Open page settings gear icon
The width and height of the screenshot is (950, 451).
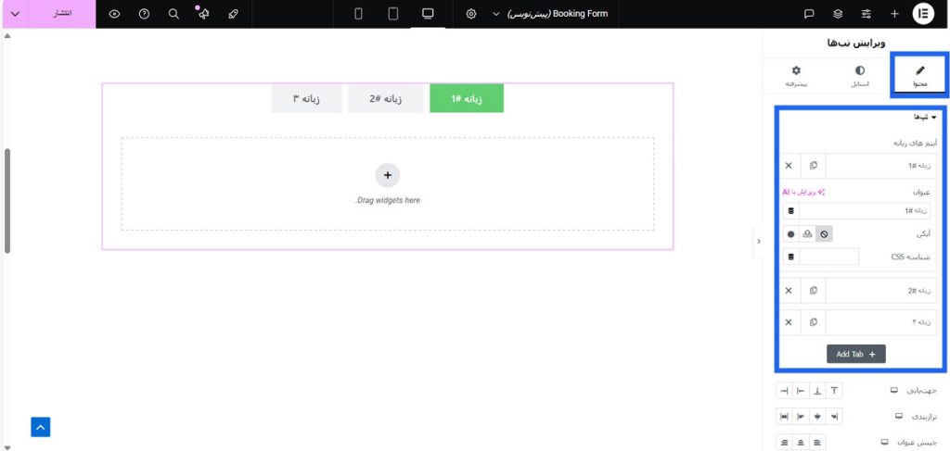[471, 14]
